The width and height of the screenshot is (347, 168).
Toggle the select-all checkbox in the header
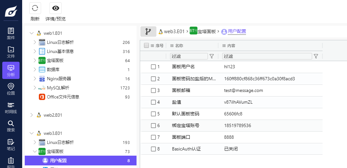pos(147,45)
